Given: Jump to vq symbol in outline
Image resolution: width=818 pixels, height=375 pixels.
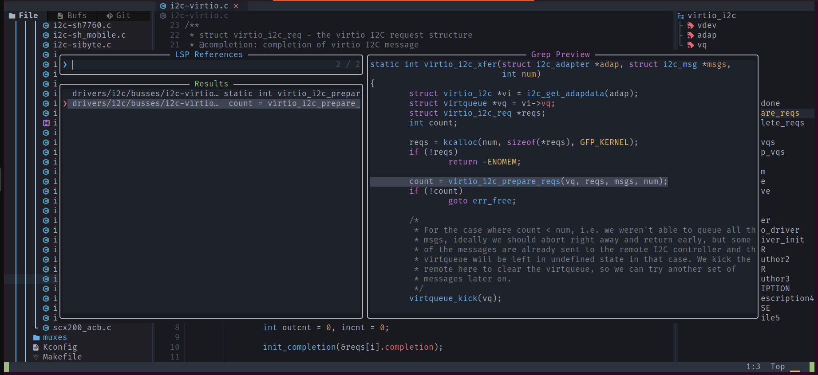Looking at the screenshot, I should (702, 45).
